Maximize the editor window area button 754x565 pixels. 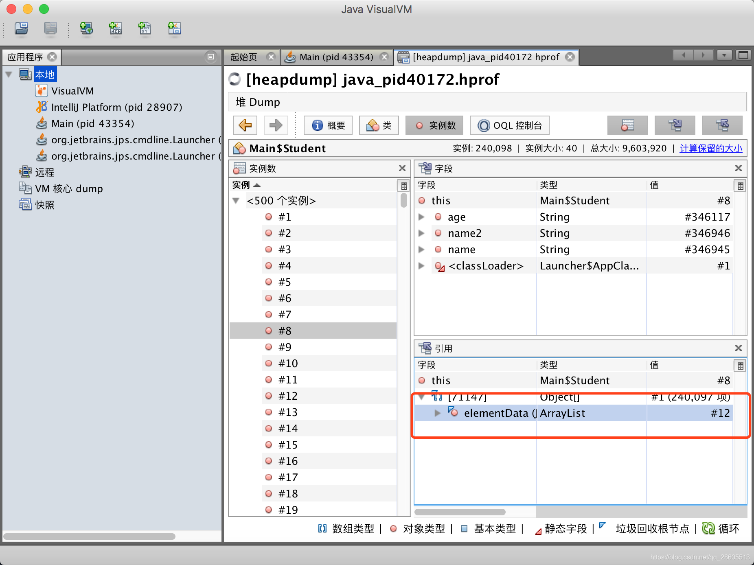coord(743,55)
